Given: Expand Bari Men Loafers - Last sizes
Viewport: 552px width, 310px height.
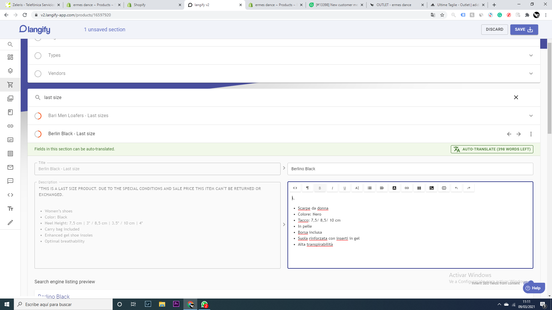Looking at the screenshot, I should pyautogui.click(x=531, y=116).
